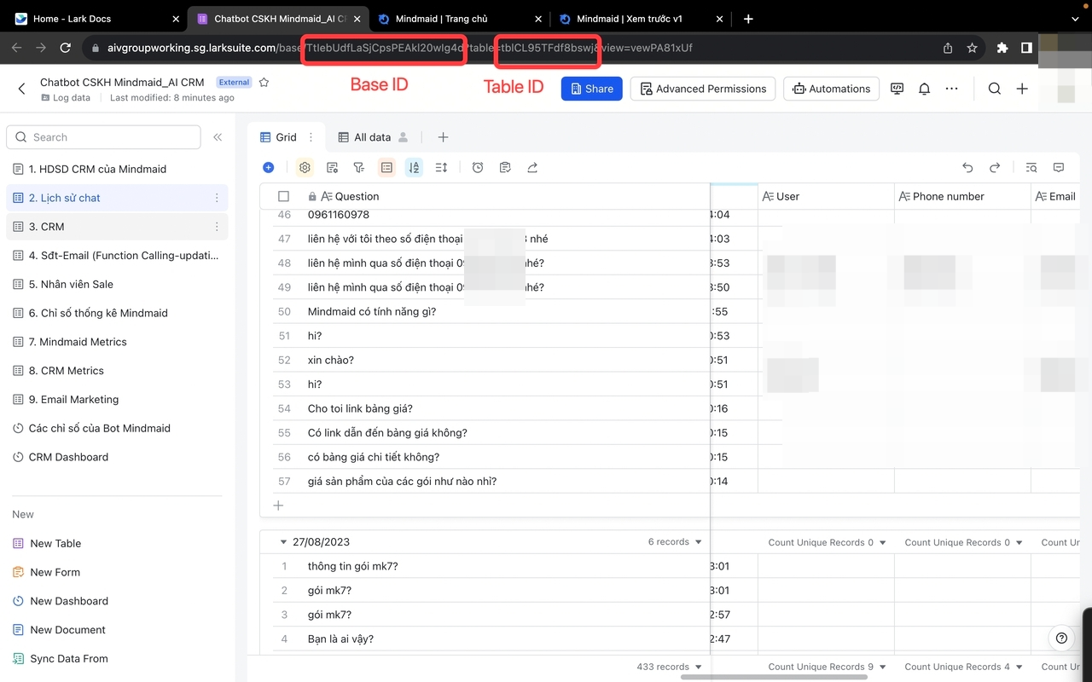1092x682 pixels.
Task: Click the sidebar Search field
Action: pyautogui.click(x=103, y=137)
